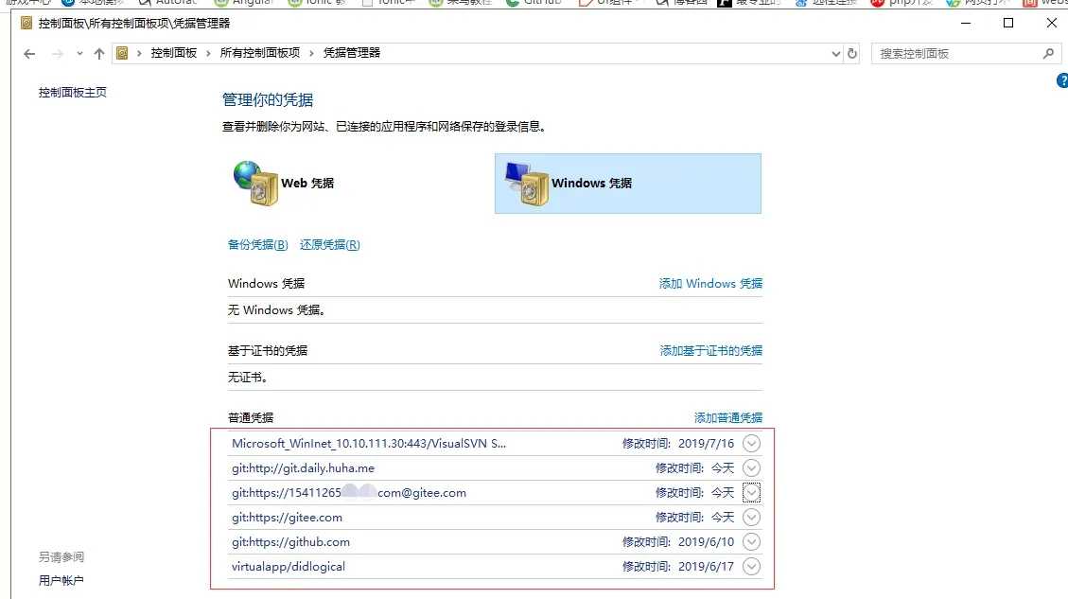Expand git:https://gitee.com credential chevron
Screen dimensions: 1068x599
pos(751,518)
